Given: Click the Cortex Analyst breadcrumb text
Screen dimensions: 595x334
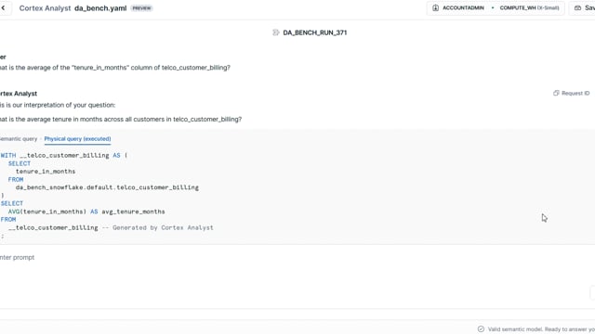Looking at the screenshot, I should point(45,8).
